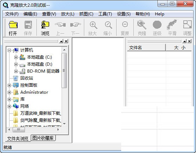
Task: Zoom in using the 放大 magnifier icon
Action: coord(93,25)
